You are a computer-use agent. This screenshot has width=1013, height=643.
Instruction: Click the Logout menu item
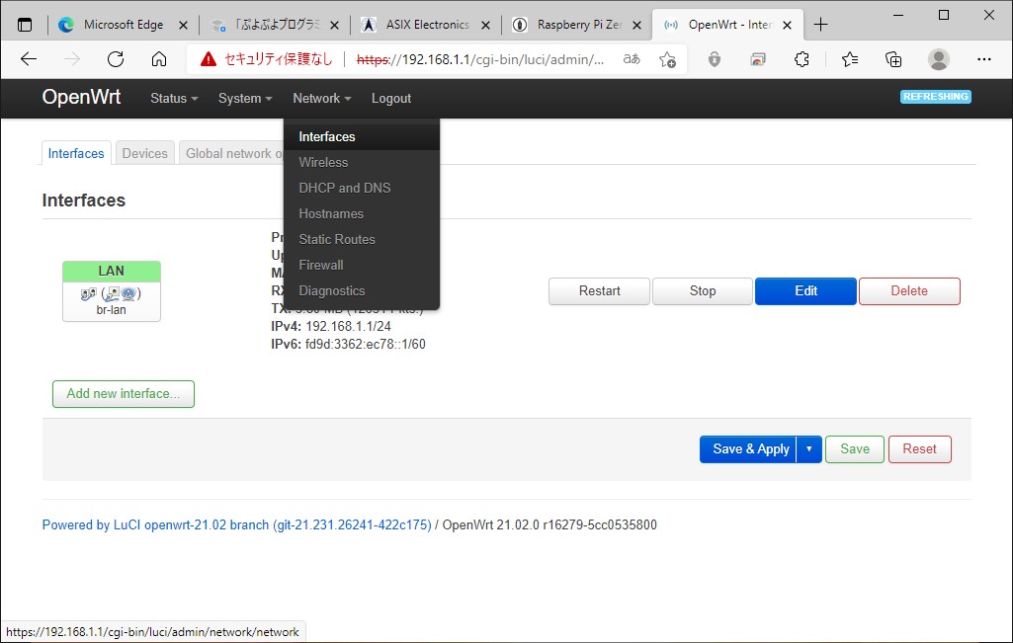[390, 98]
